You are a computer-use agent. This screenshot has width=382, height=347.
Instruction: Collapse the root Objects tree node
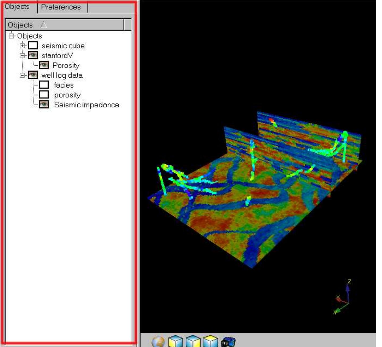11,36
